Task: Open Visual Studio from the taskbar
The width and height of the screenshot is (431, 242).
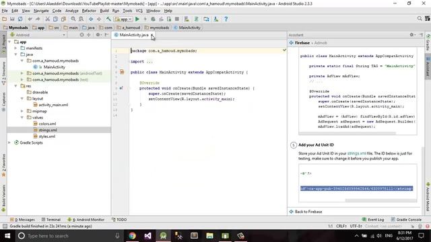Action: click(147, 236)
